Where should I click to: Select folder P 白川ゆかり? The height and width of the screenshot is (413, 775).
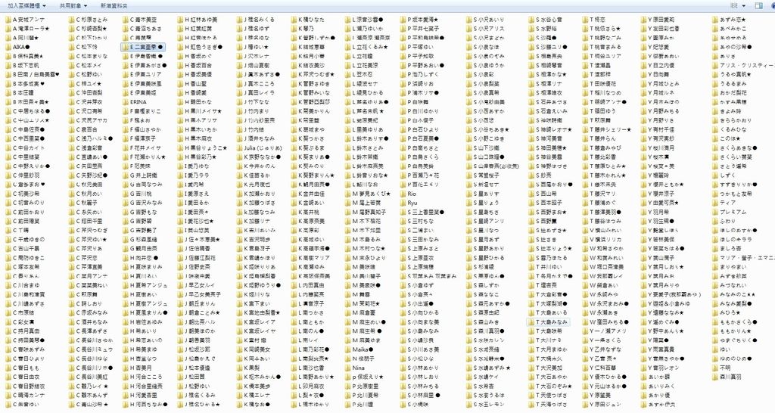[419, 111]
